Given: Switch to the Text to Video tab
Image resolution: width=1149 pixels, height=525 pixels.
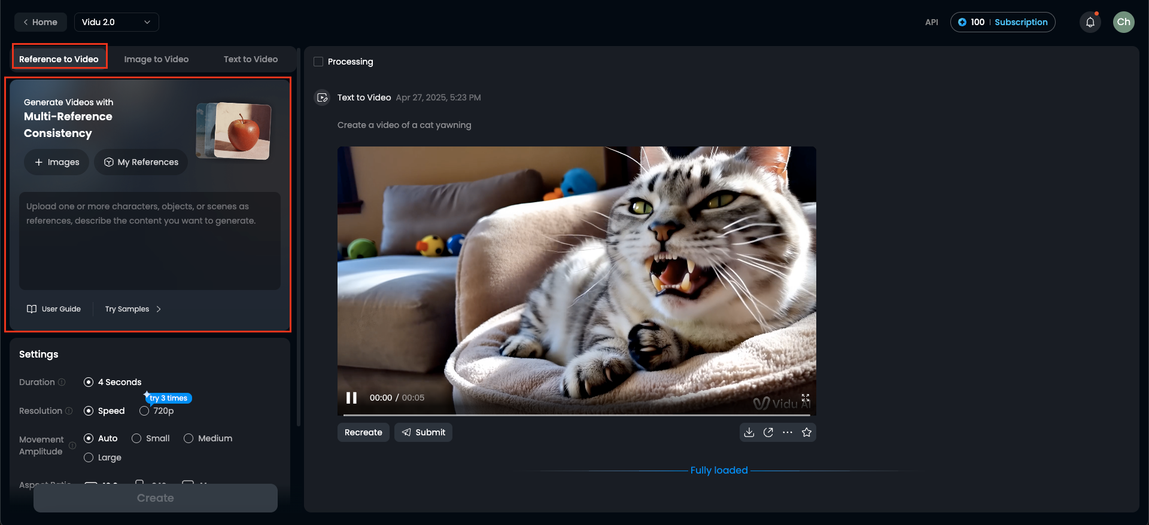Looking at the screenshot, I should (x=251, y=59).
